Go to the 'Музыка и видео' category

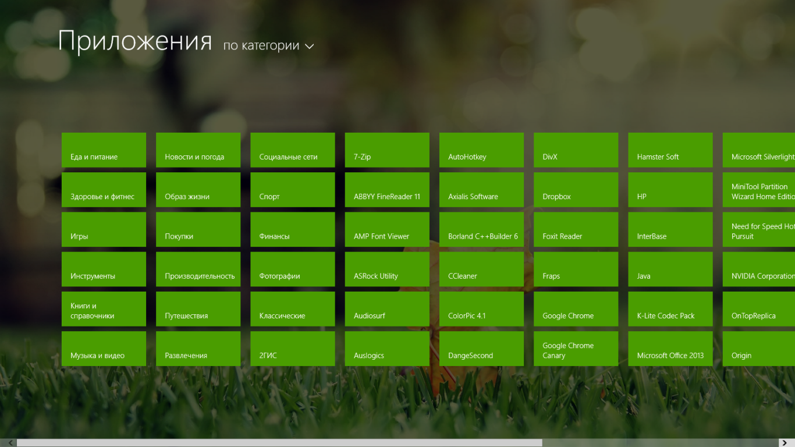104,349
